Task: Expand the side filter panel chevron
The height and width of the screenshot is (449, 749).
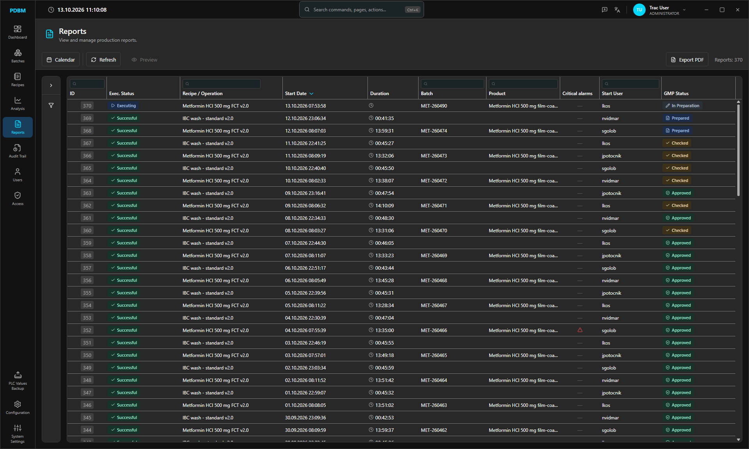Action: pos(51,85)
